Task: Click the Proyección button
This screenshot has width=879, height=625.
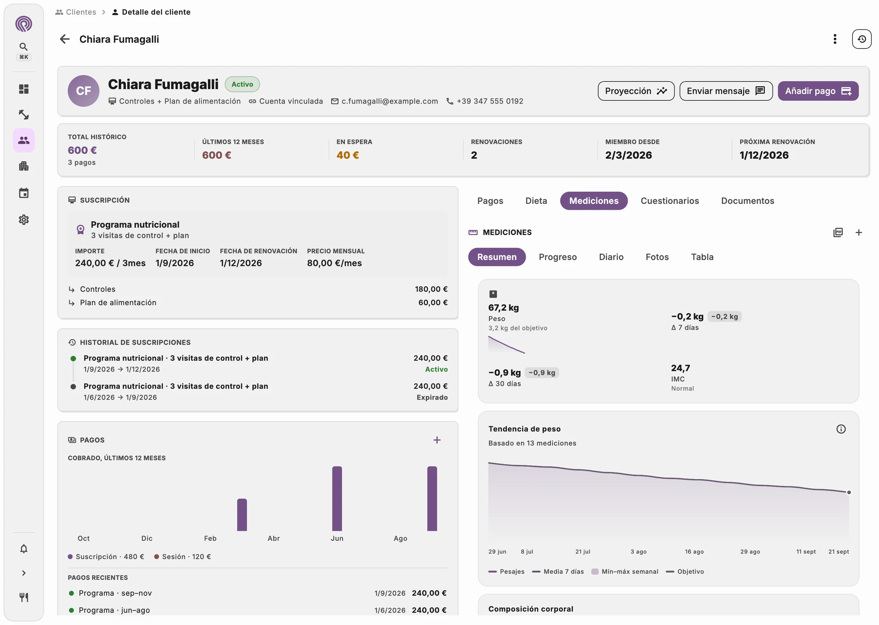Action: click(636, 91)
